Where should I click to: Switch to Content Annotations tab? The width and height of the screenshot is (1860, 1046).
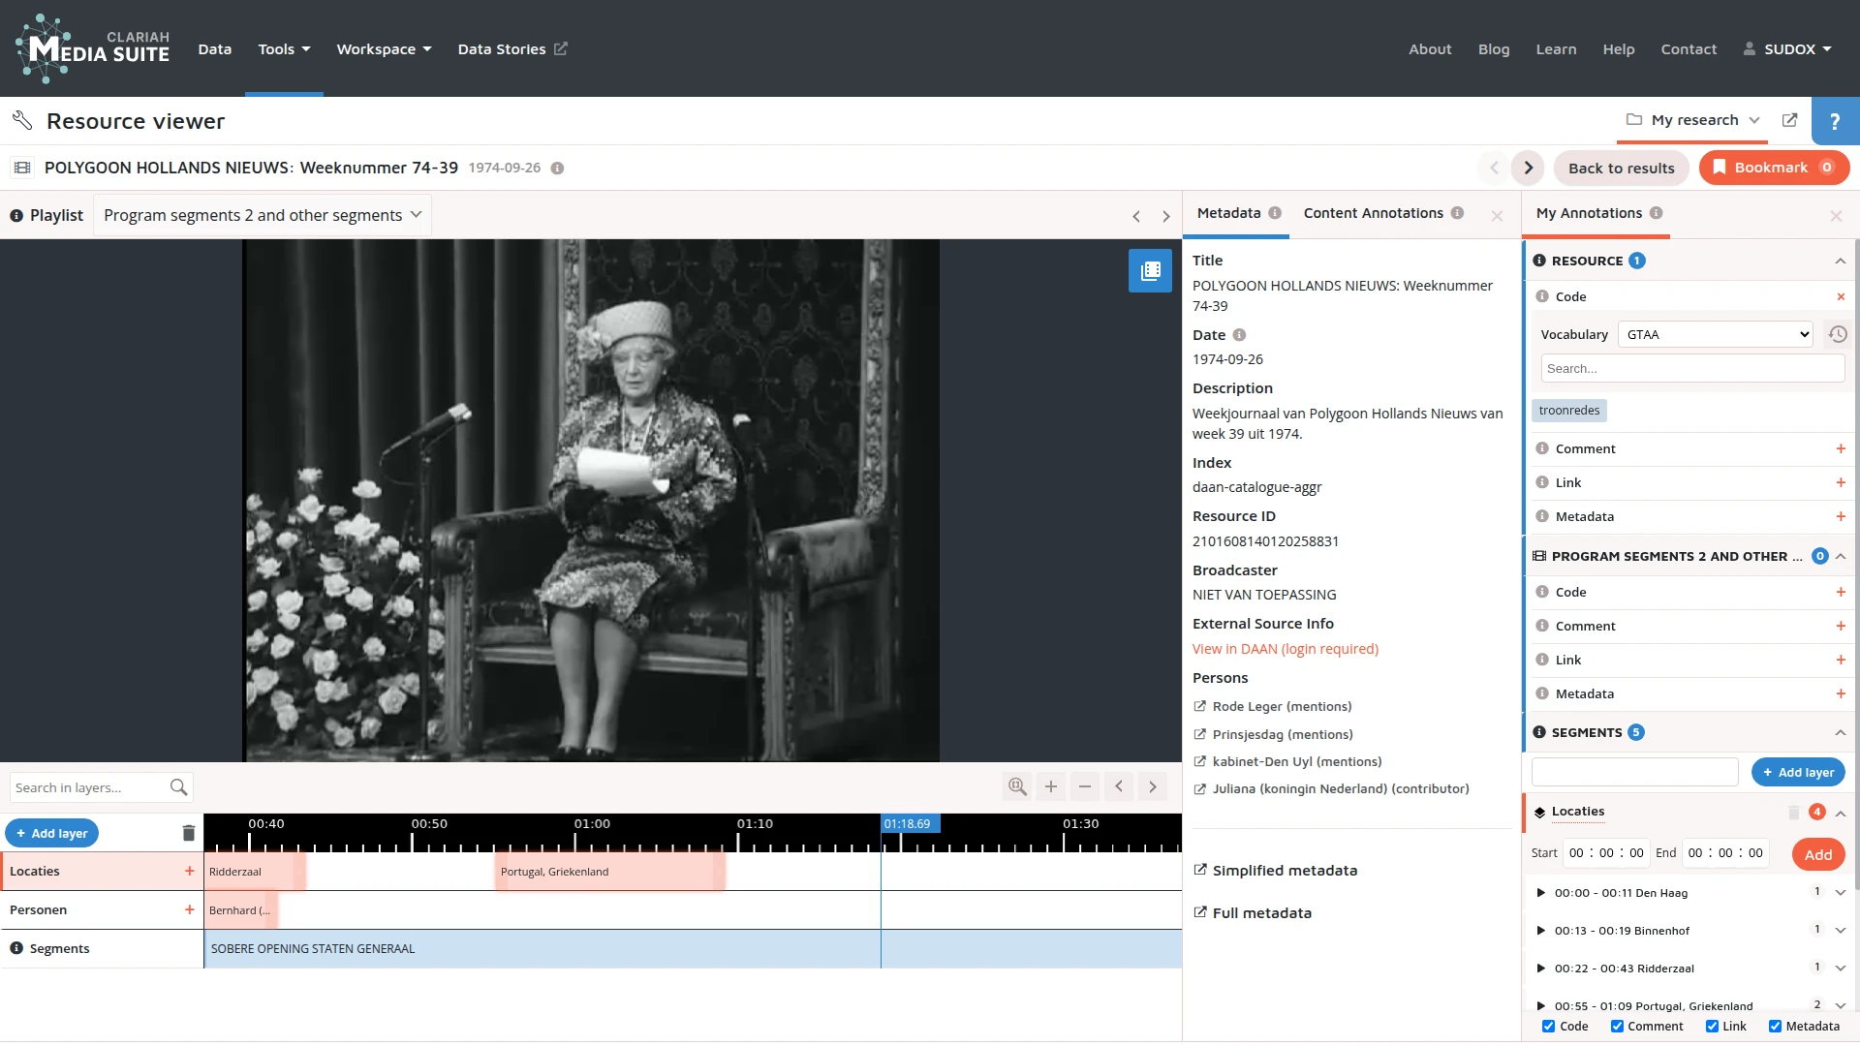click(x=1373, y=213)
